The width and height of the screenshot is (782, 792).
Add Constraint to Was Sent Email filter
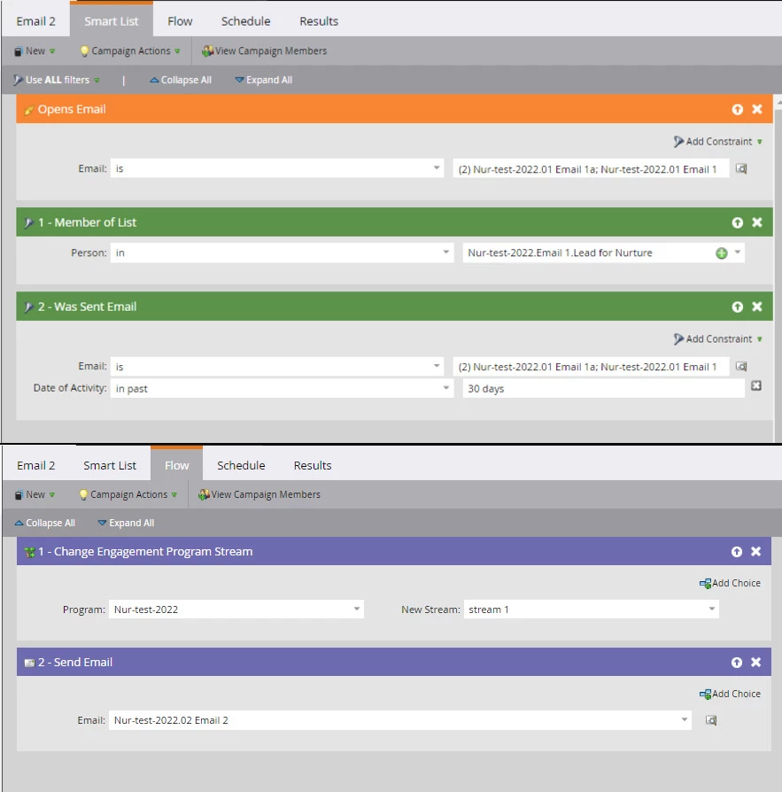717,339
